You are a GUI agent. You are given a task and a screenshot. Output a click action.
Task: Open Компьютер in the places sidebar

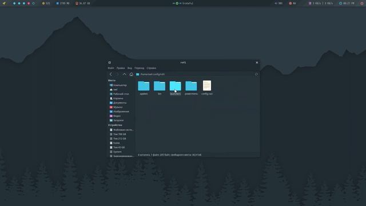tap(118, 85)
